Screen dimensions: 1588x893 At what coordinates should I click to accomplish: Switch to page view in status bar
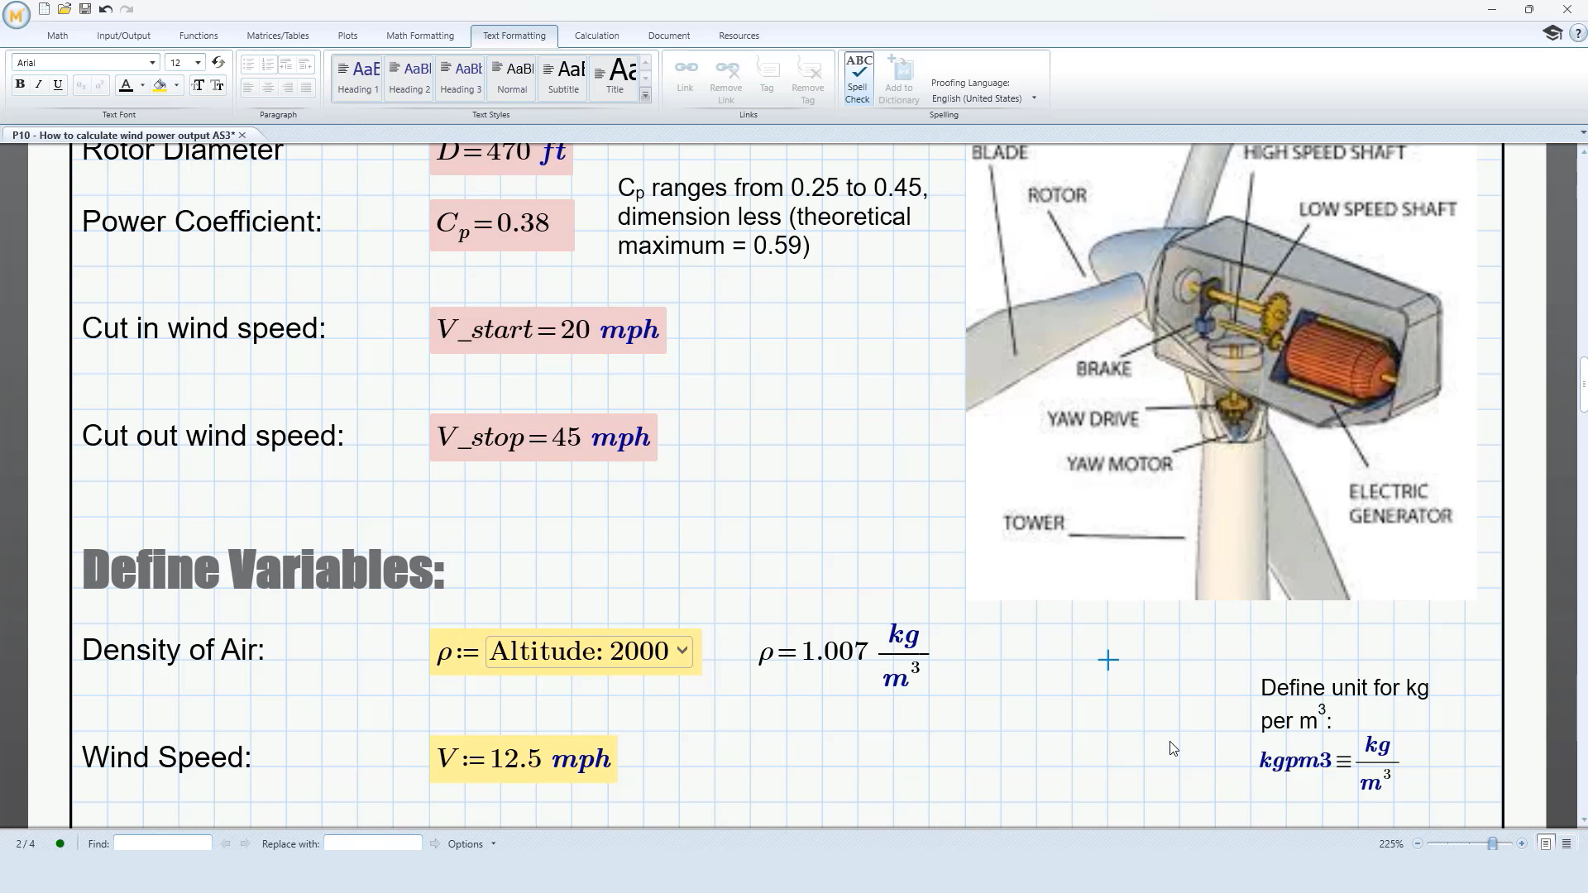(1545, 843)
